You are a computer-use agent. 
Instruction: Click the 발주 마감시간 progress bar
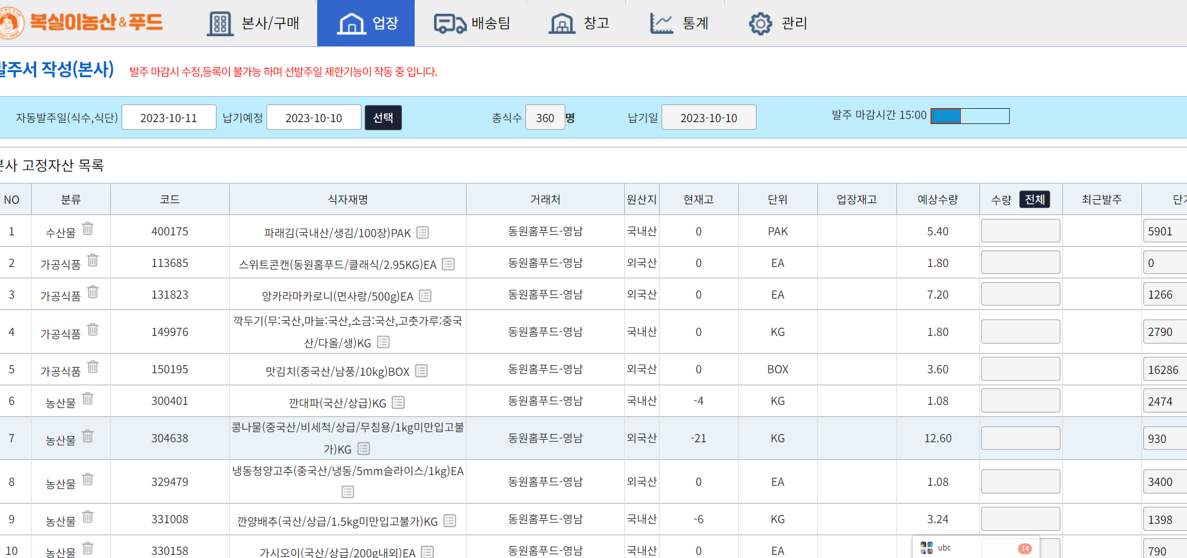coord(970,116)
